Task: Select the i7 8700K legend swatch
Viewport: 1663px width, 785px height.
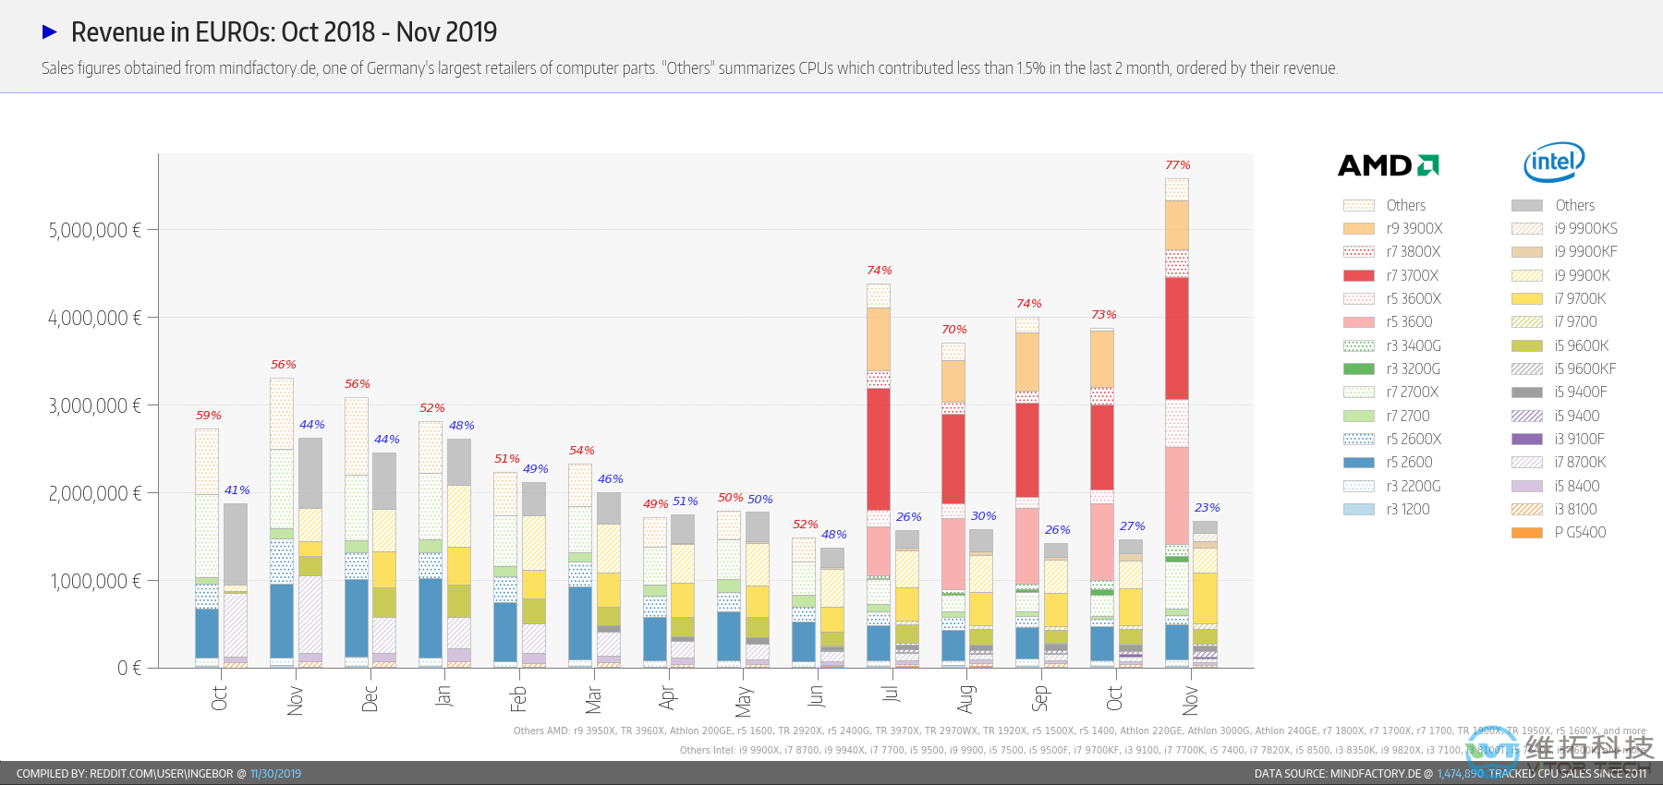Action: [x=1527, y=462]
